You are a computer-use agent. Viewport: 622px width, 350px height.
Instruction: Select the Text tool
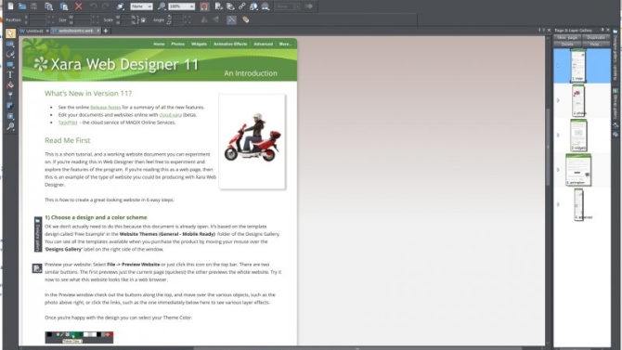point(10,74)
